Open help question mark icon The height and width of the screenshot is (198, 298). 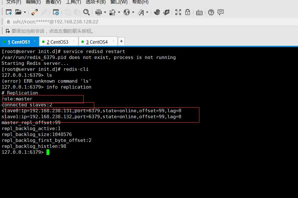pos(211,12)
